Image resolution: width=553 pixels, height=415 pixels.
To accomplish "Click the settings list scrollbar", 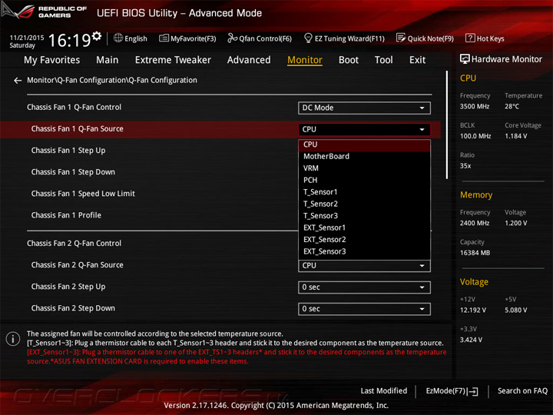I will coord(447,125).
